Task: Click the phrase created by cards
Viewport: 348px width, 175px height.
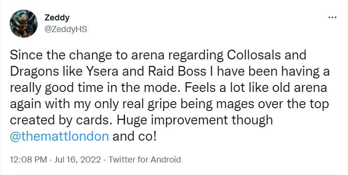Action: coord(62,120)
